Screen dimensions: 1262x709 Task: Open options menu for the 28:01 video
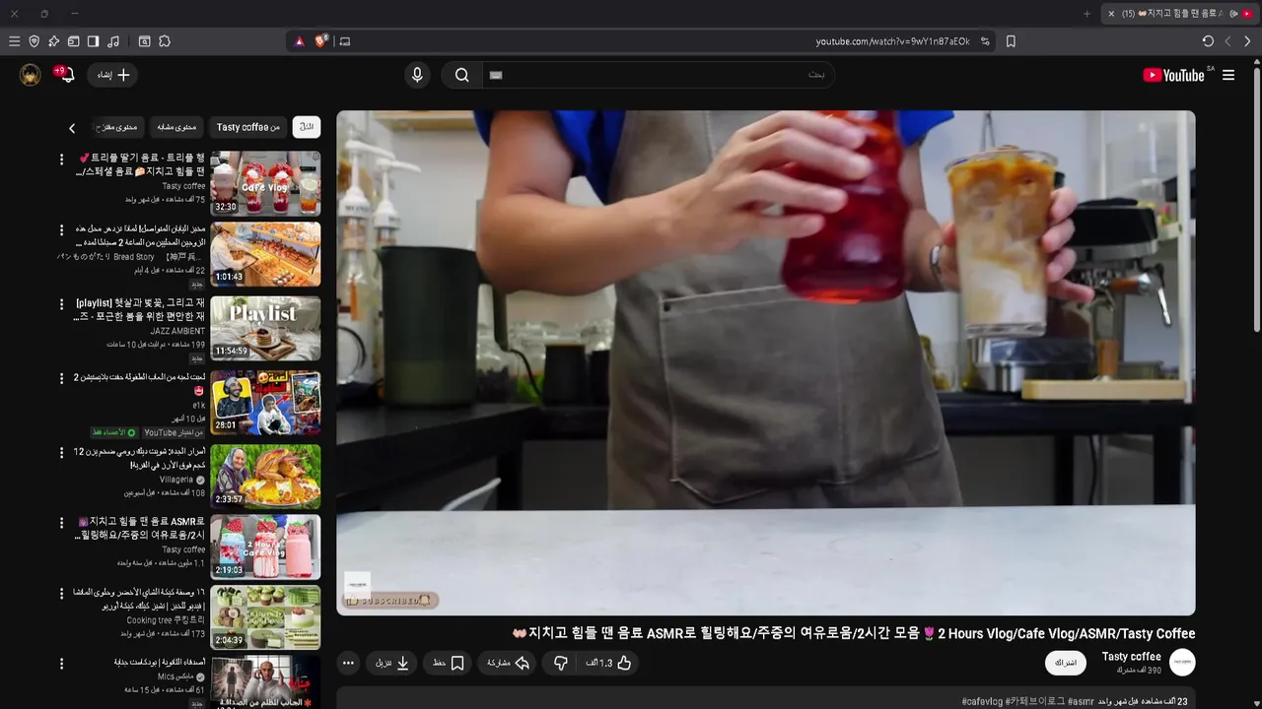point(61,378)
